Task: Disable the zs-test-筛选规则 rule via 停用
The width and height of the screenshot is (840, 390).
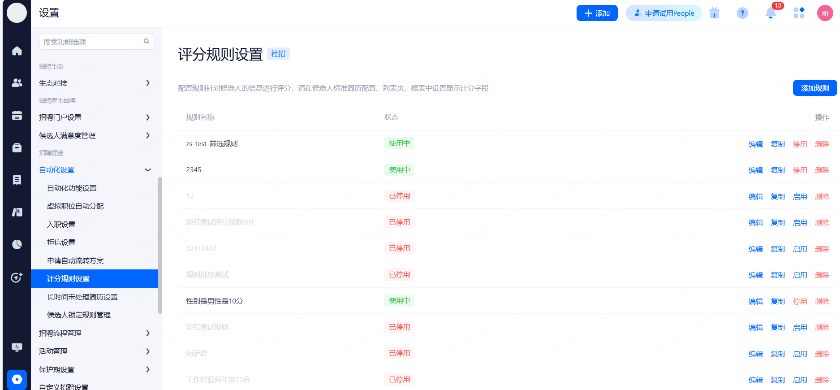Action: 800,144
